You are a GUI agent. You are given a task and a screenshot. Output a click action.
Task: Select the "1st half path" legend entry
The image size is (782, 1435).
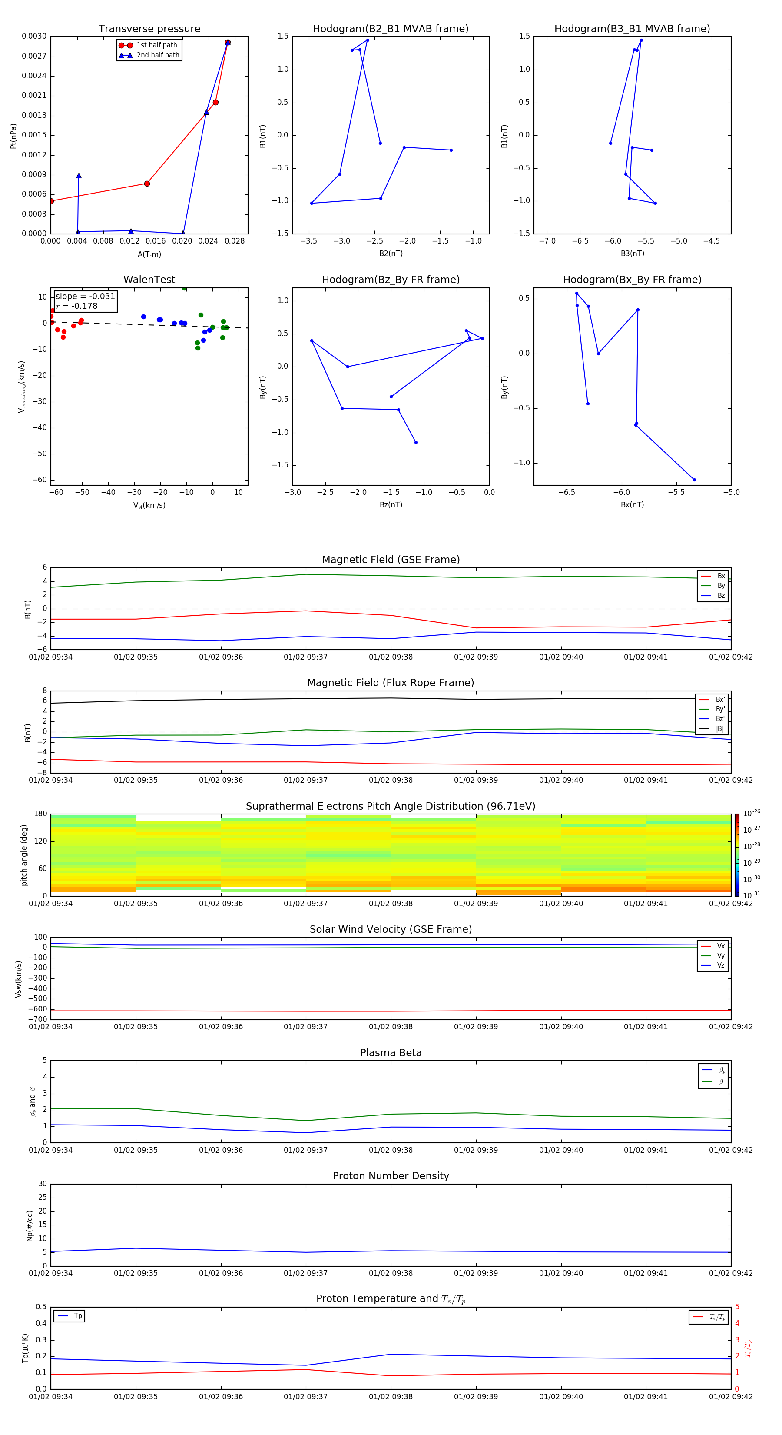pos(148,45)
